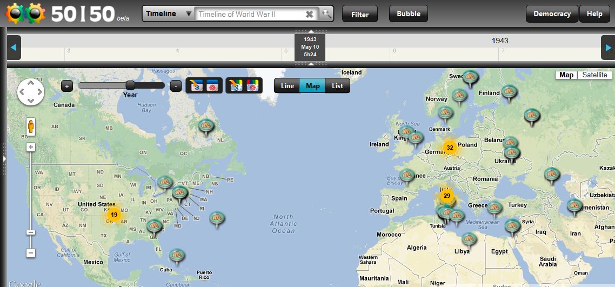Viewport: 615px width, 287px height.
Task: Select the event marker over Turkmenistan
Action: 574,206
